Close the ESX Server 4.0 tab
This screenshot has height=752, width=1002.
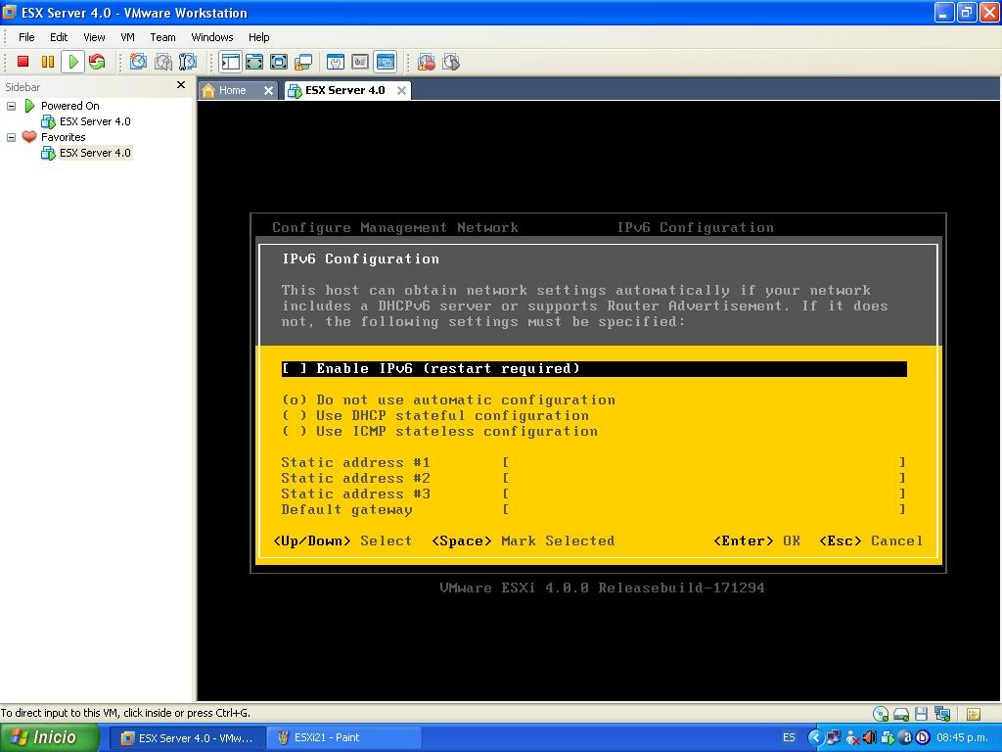[401, 91]
